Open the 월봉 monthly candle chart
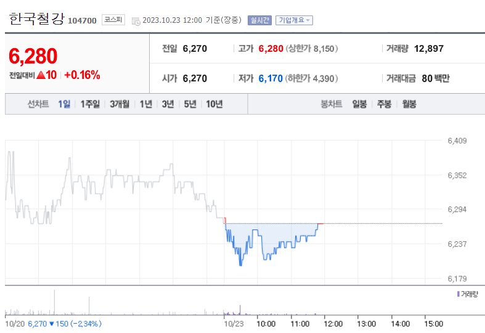This screenshot has height=333, width=485. [409, 104]
